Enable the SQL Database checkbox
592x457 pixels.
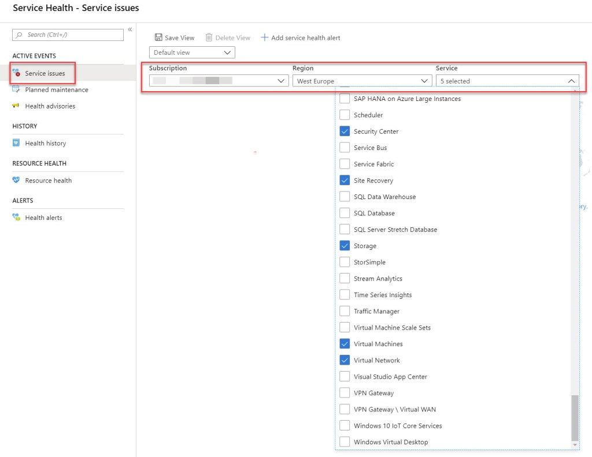click(x=345, y=213)
